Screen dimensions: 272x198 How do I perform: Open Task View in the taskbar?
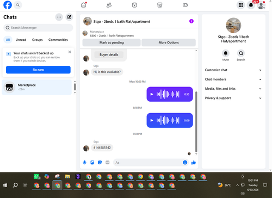(26, 185)
